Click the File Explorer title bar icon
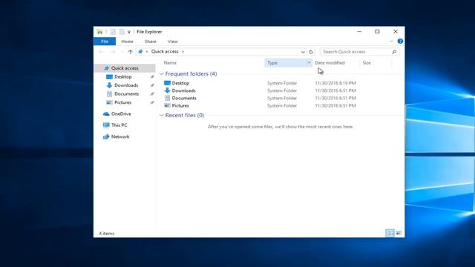This screenshot has width=475, height=267. 99,31
